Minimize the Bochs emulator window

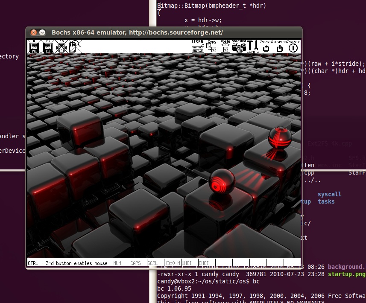(x=42, y=32)
